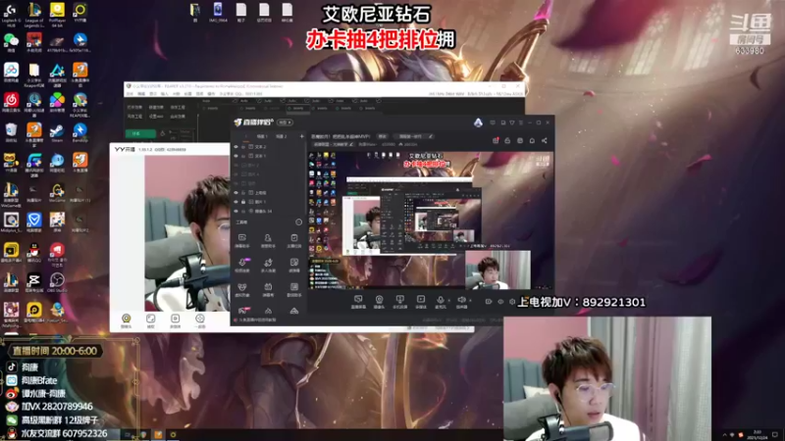785x441 pixels.
Task: Switch to the 场景 1 scene tab
Action: pos(262,136)
